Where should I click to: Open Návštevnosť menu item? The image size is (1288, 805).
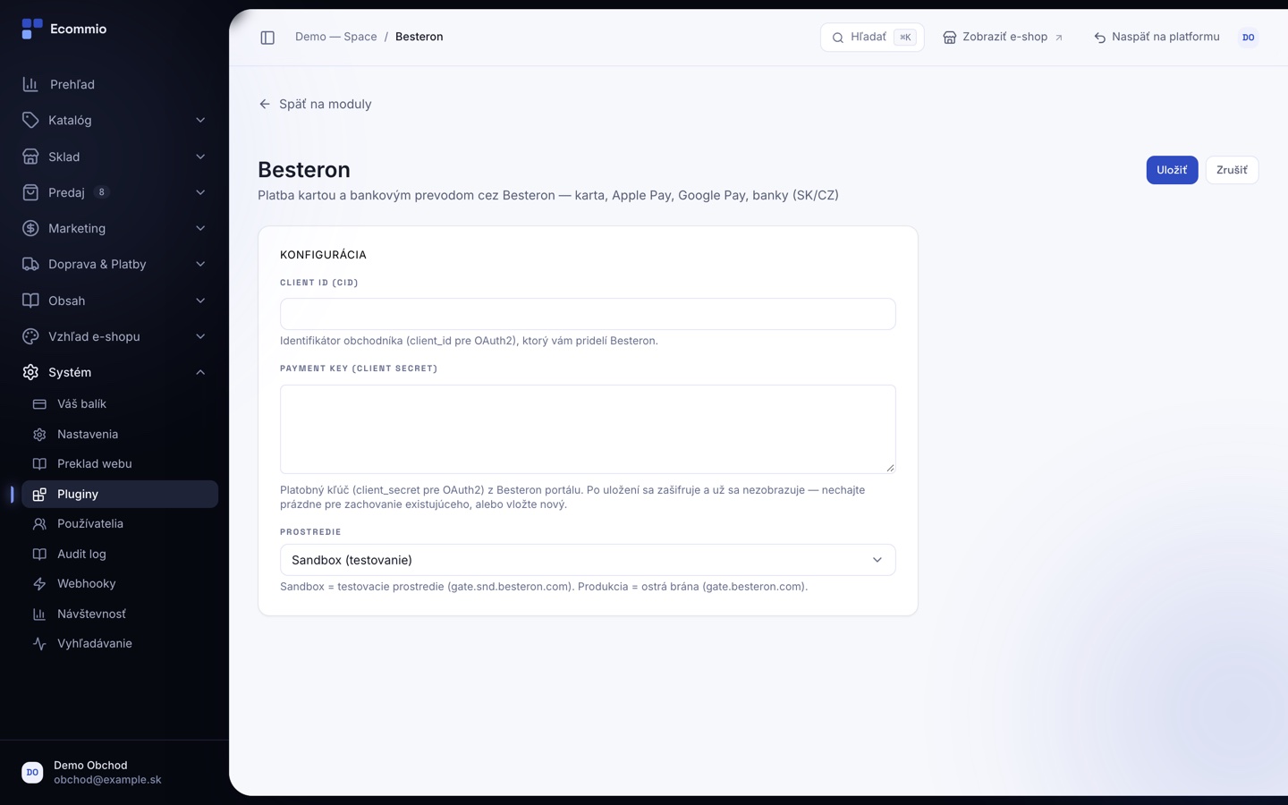coord(120,614)
